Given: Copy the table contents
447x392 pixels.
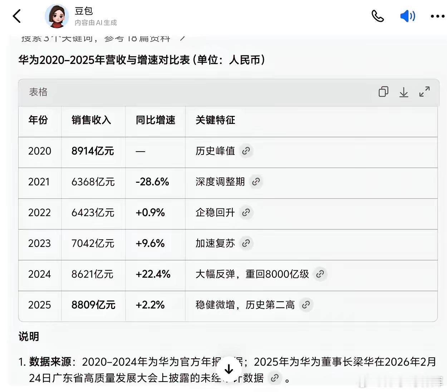Looking at the screenshot, I should click(384, 92).
